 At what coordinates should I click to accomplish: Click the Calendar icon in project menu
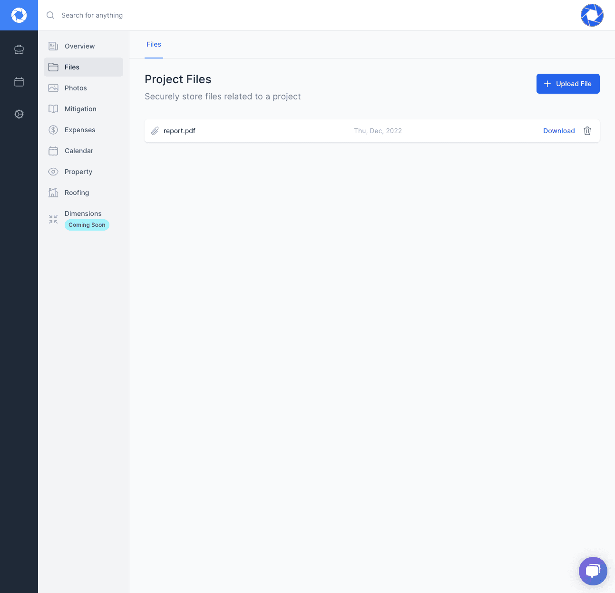click(53, 151)
